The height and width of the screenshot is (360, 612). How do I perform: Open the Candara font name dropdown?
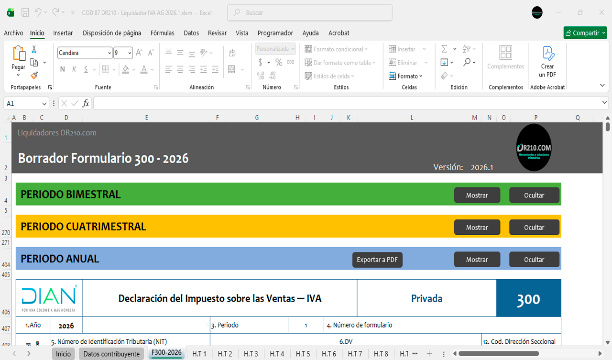[x=109, y=53]
